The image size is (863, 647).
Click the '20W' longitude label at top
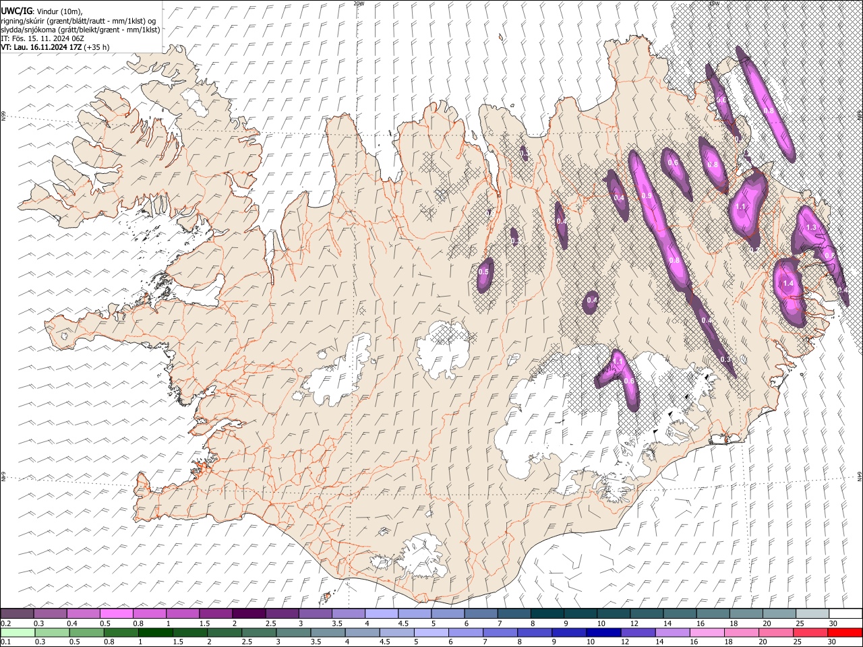coord(359,3)
